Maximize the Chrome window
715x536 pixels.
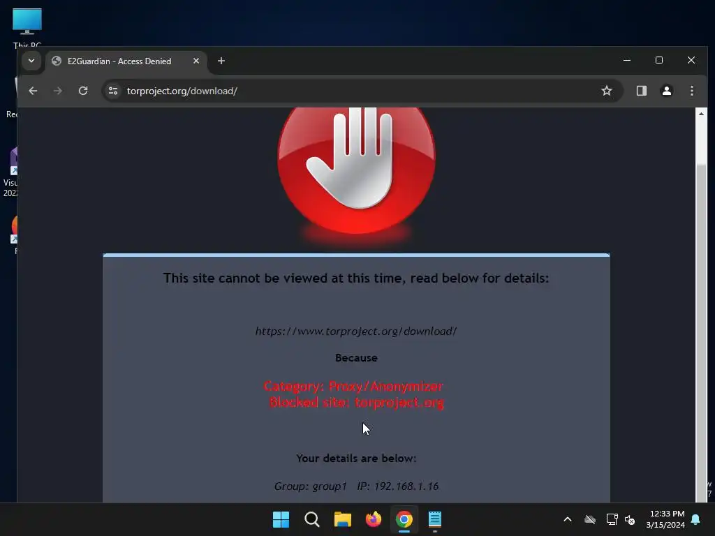coord(659,60)
